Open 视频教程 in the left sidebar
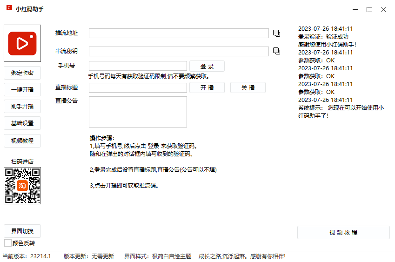 (x=22, y=141)
